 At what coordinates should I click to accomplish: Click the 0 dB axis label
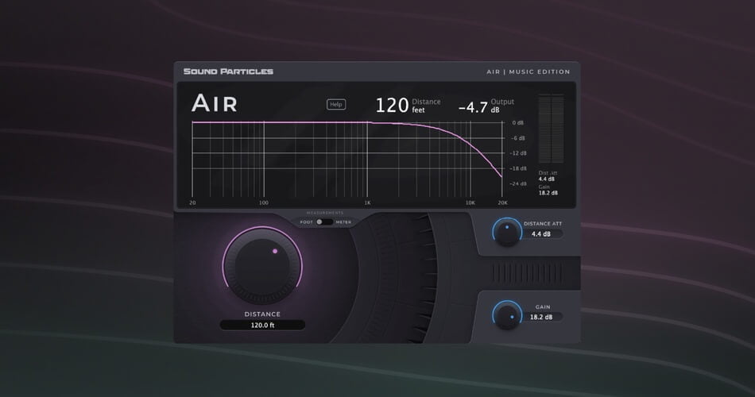[x=518, y=123]
